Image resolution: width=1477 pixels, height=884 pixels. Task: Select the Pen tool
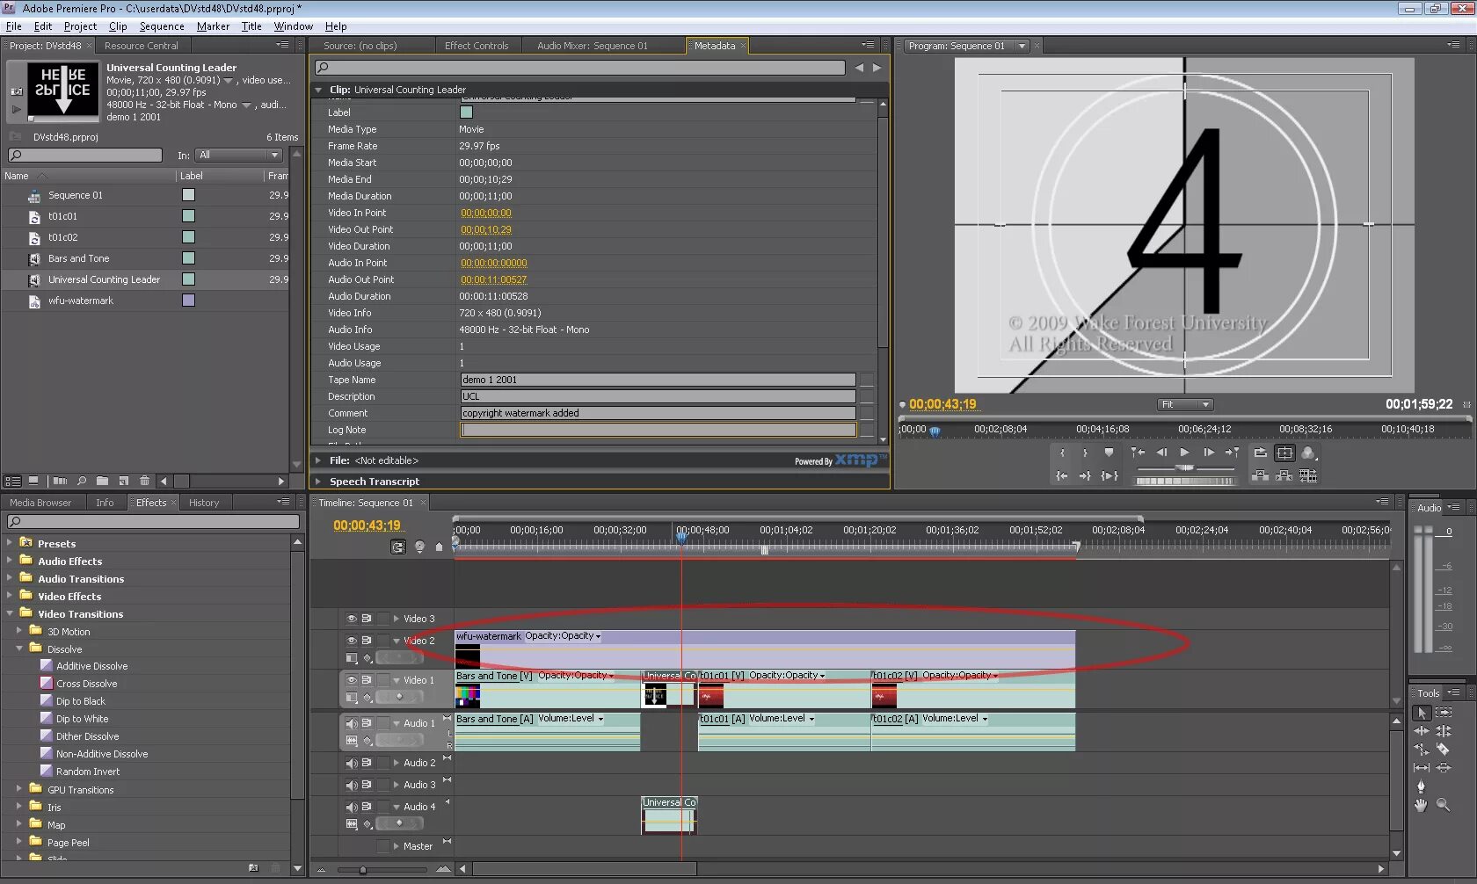coord(1421,786)
